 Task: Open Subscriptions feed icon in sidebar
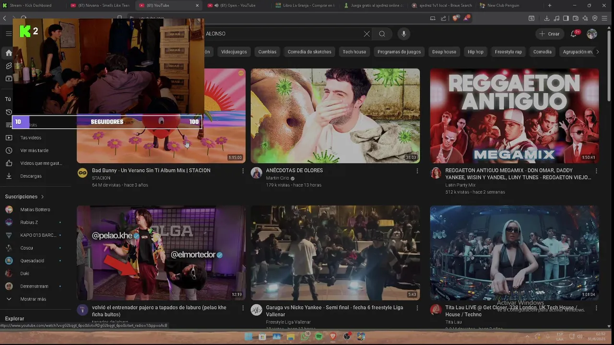coord(9,79)
